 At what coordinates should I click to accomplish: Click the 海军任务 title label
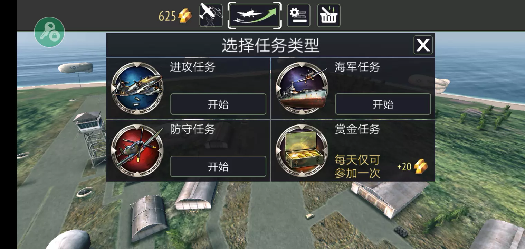point(357,67)
